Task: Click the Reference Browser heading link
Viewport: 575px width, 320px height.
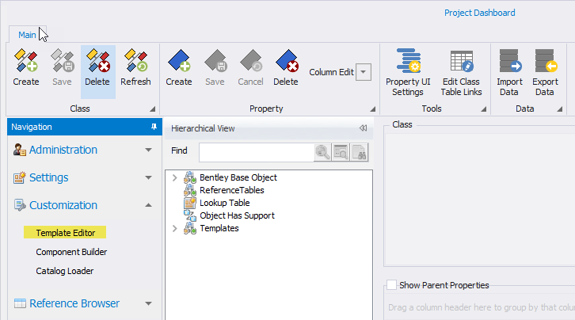Action: coord(74,303)
